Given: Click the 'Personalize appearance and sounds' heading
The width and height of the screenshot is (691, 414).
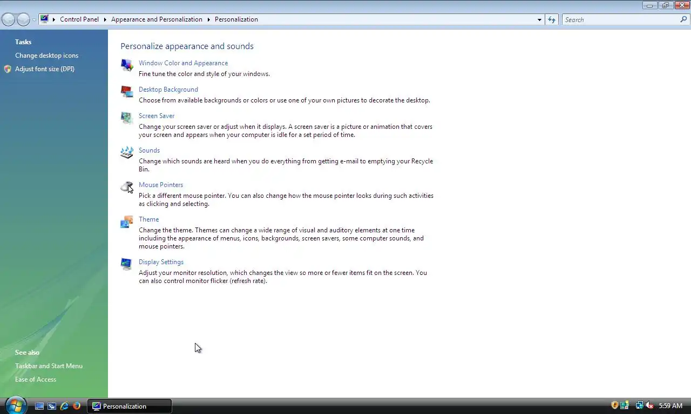Looking at the screenshot, I should click(187, 46).
